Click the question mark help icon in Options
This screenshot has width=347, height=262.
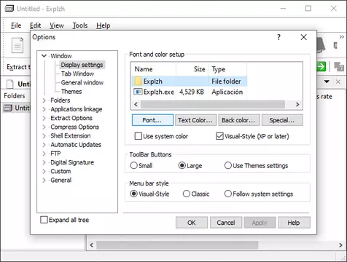(278, 37)
